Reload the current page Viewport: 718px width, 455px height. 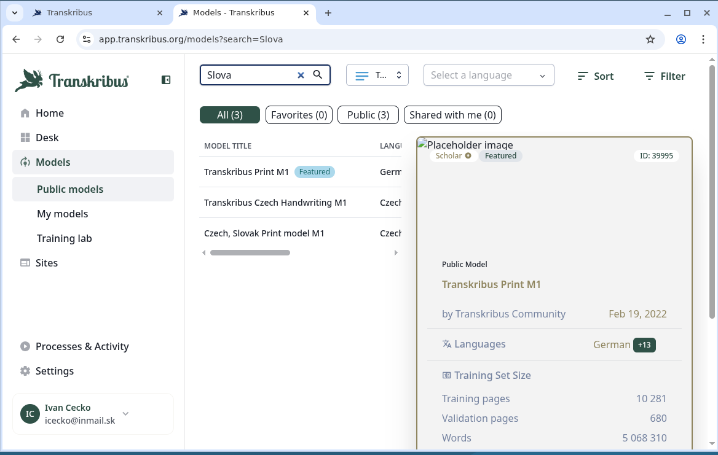[x=60, y=39]
